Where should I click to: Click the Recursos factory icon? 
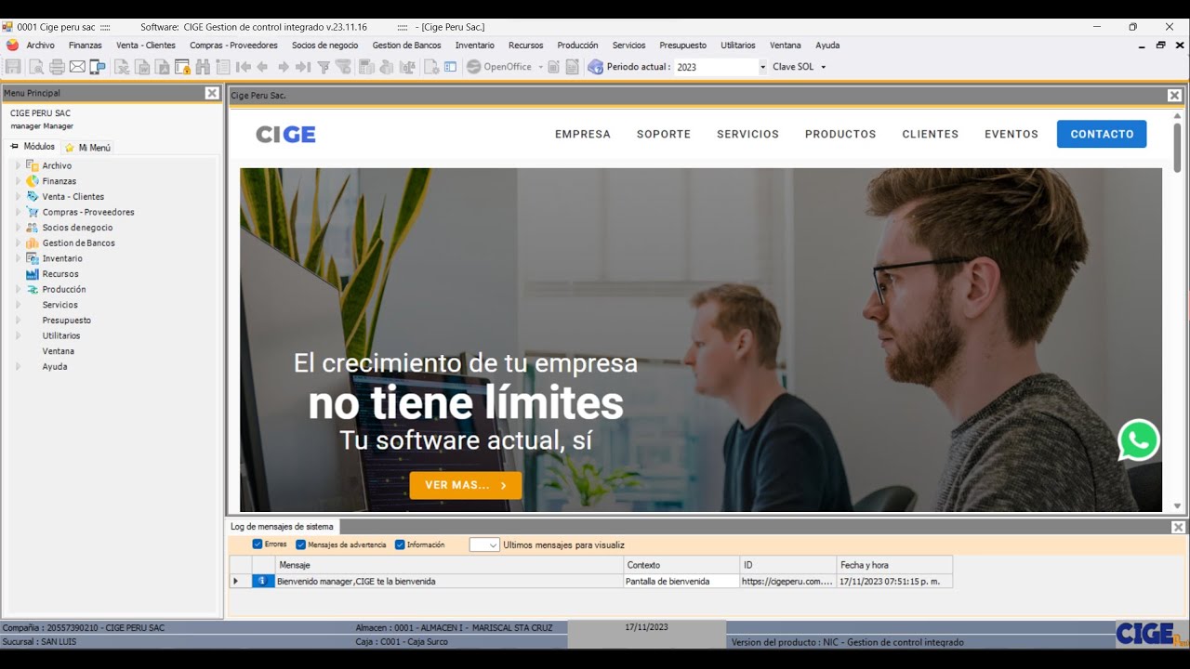click(x=33, y=274)
